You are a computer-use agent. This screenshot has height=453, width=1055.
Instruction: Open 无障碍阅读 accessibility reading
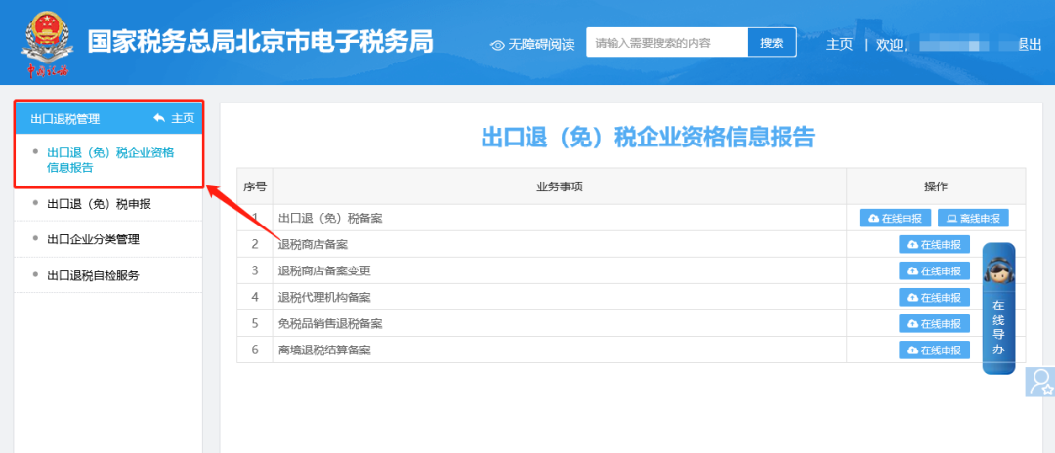click(x=541, y=45)
